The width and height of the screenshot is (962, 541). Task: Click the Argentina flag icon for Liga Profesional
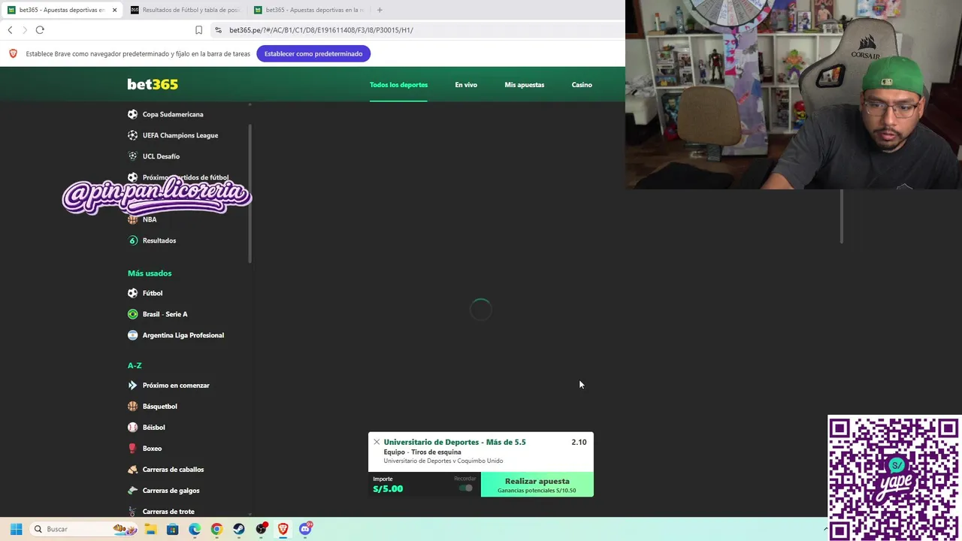(x=133, y=335)
